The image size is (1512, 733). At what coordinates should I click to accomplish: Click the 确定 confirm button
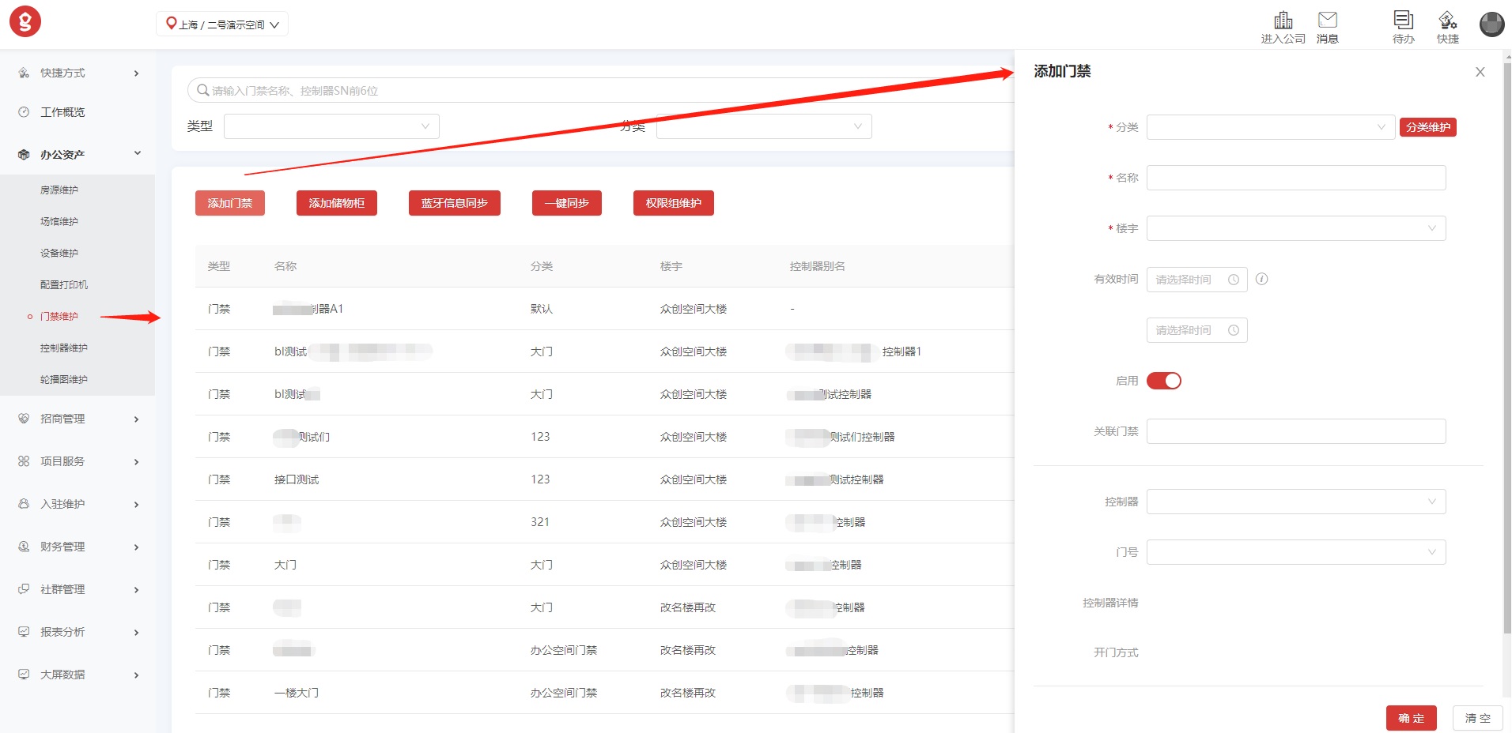pyautogui.click(x=1411, y=718)
